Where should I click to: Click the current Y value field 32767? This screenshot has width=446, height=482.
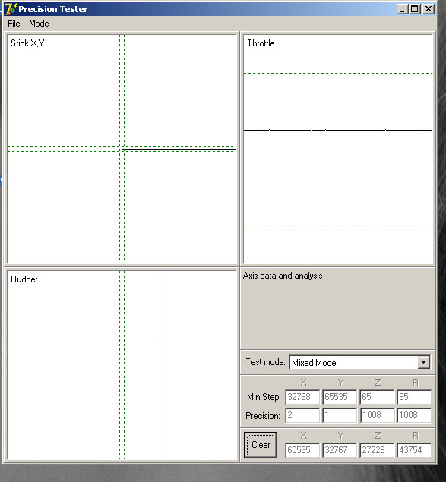(340, 450)
